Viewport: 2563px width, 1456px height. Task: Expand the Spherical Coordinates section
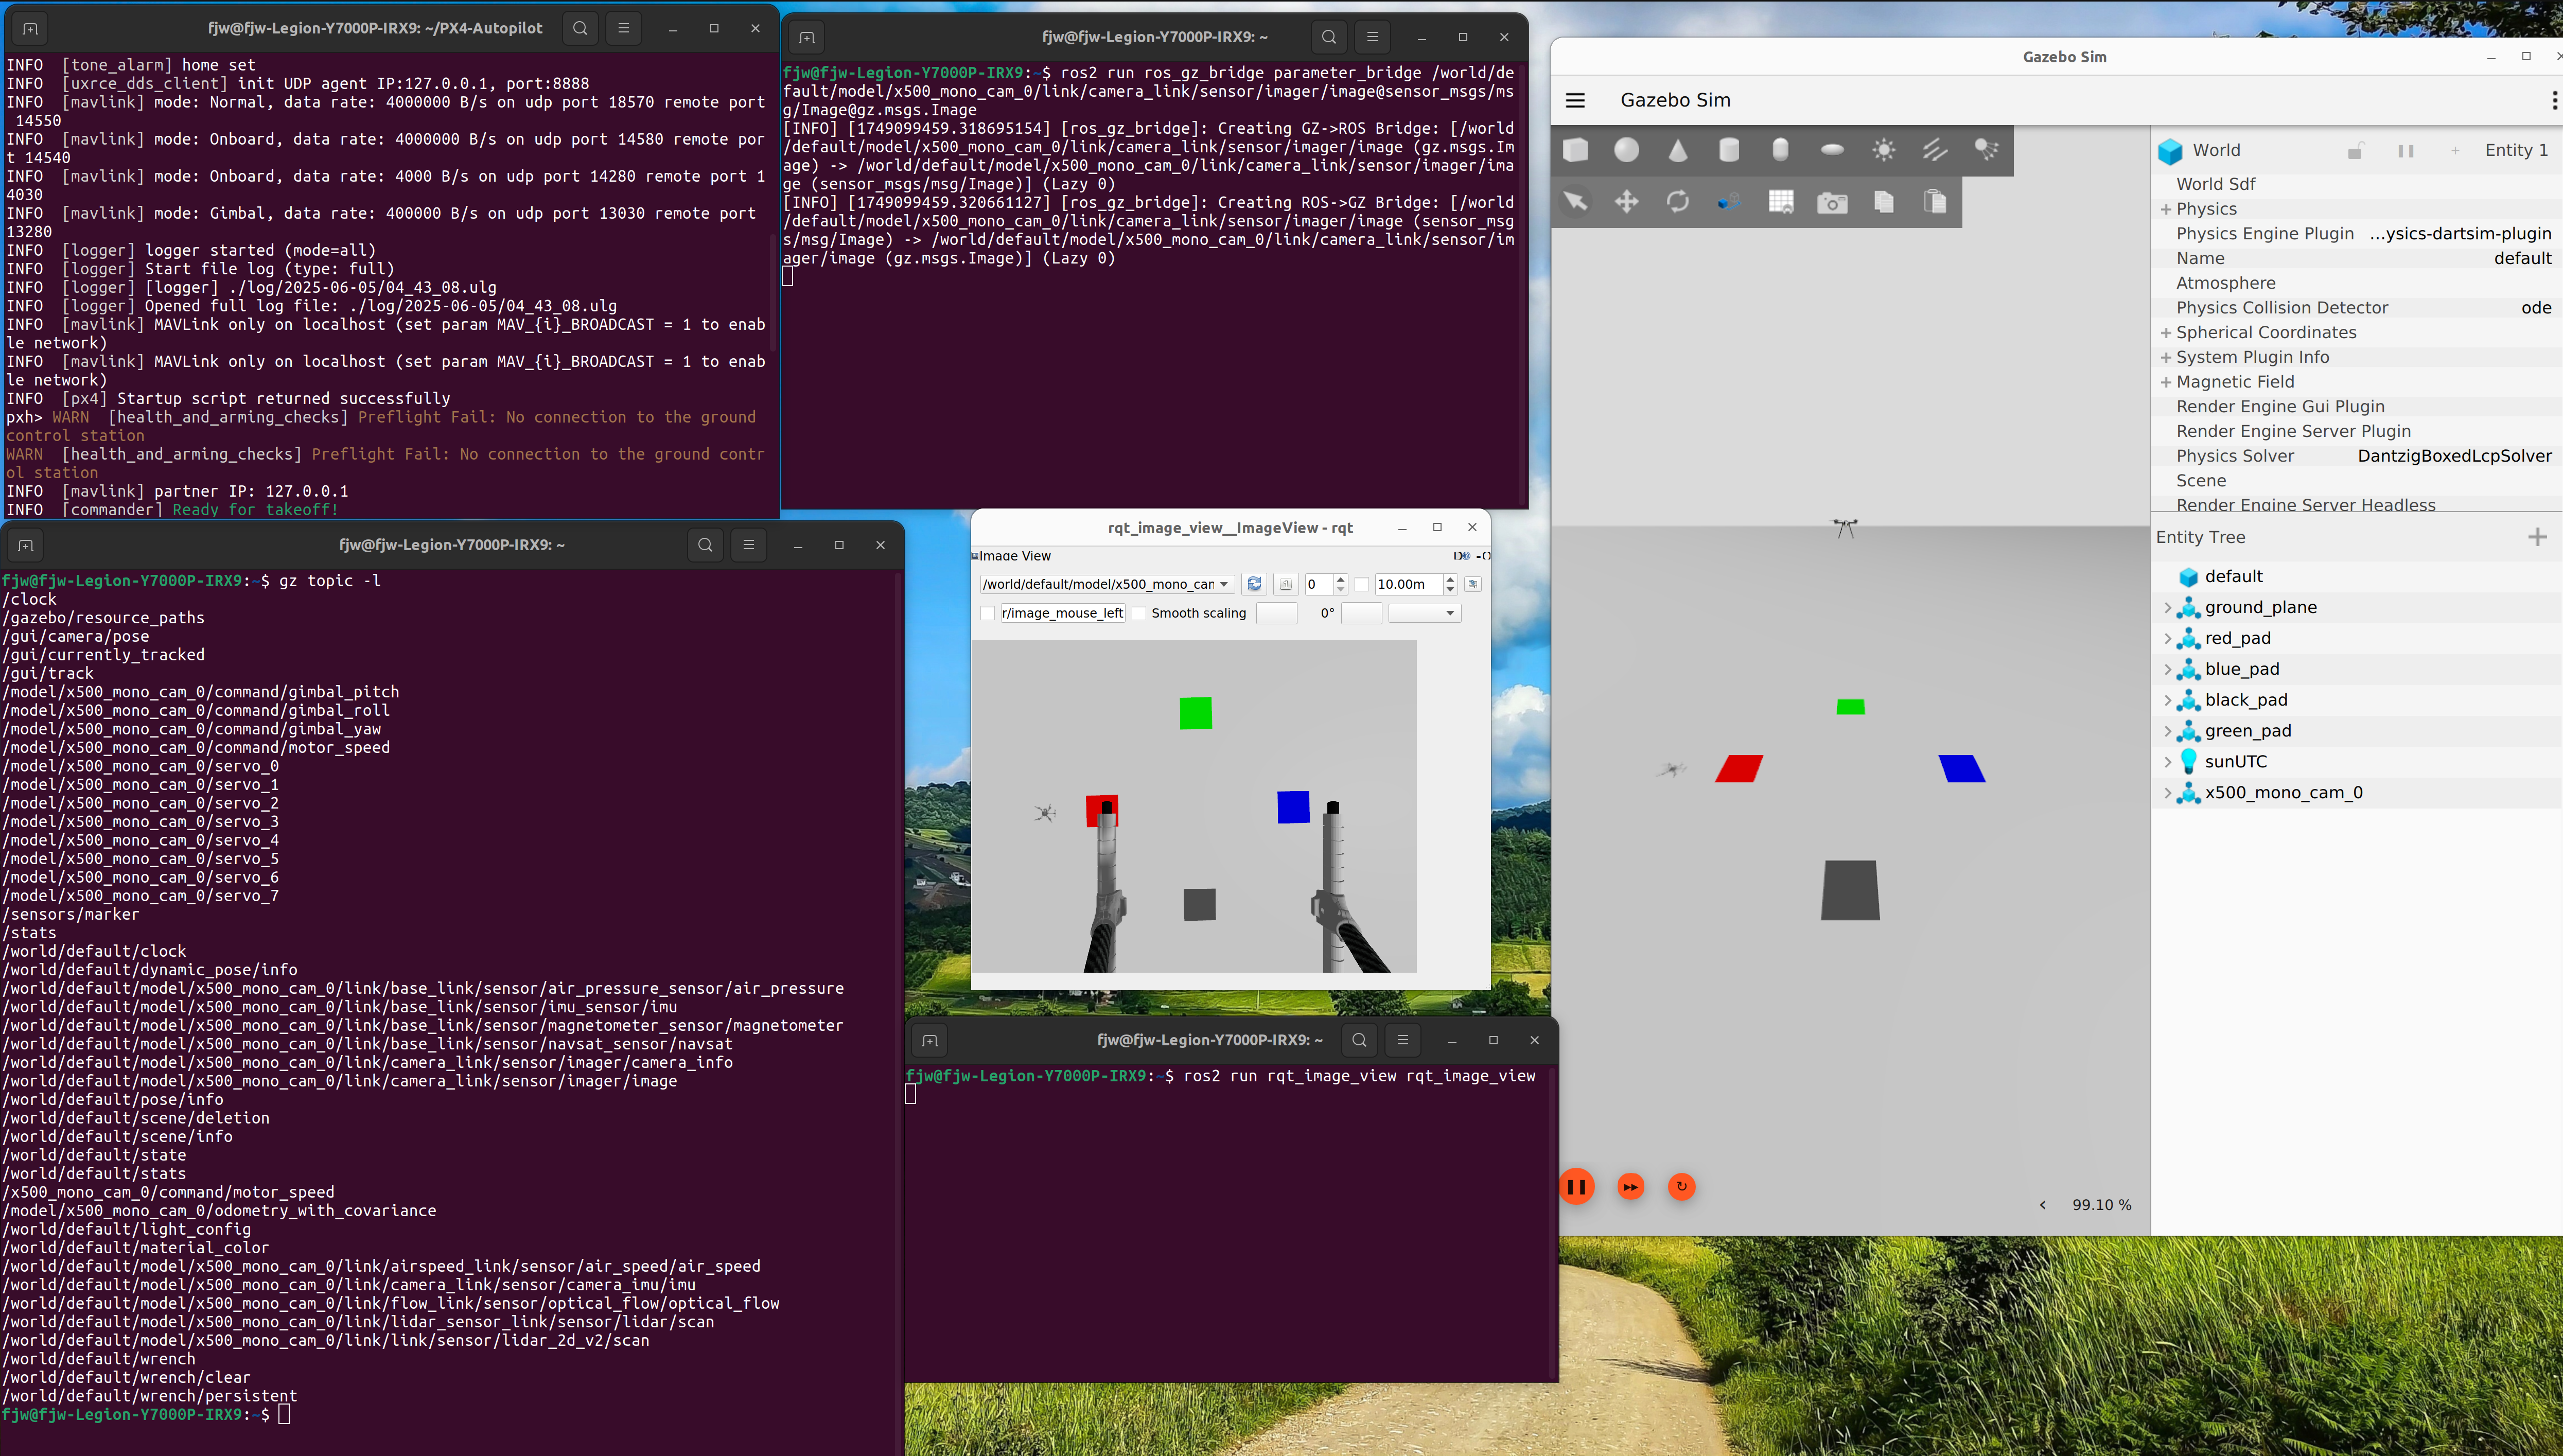pyautogui.click(x=2166, y=333)
